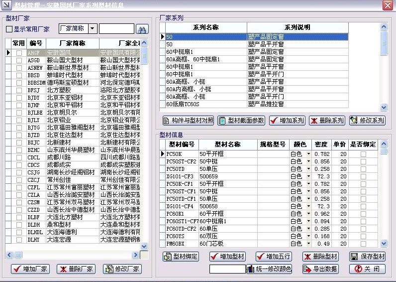Toggle 是否绑定 checkbox for PC50ST-CF2 row

(363, 161)
